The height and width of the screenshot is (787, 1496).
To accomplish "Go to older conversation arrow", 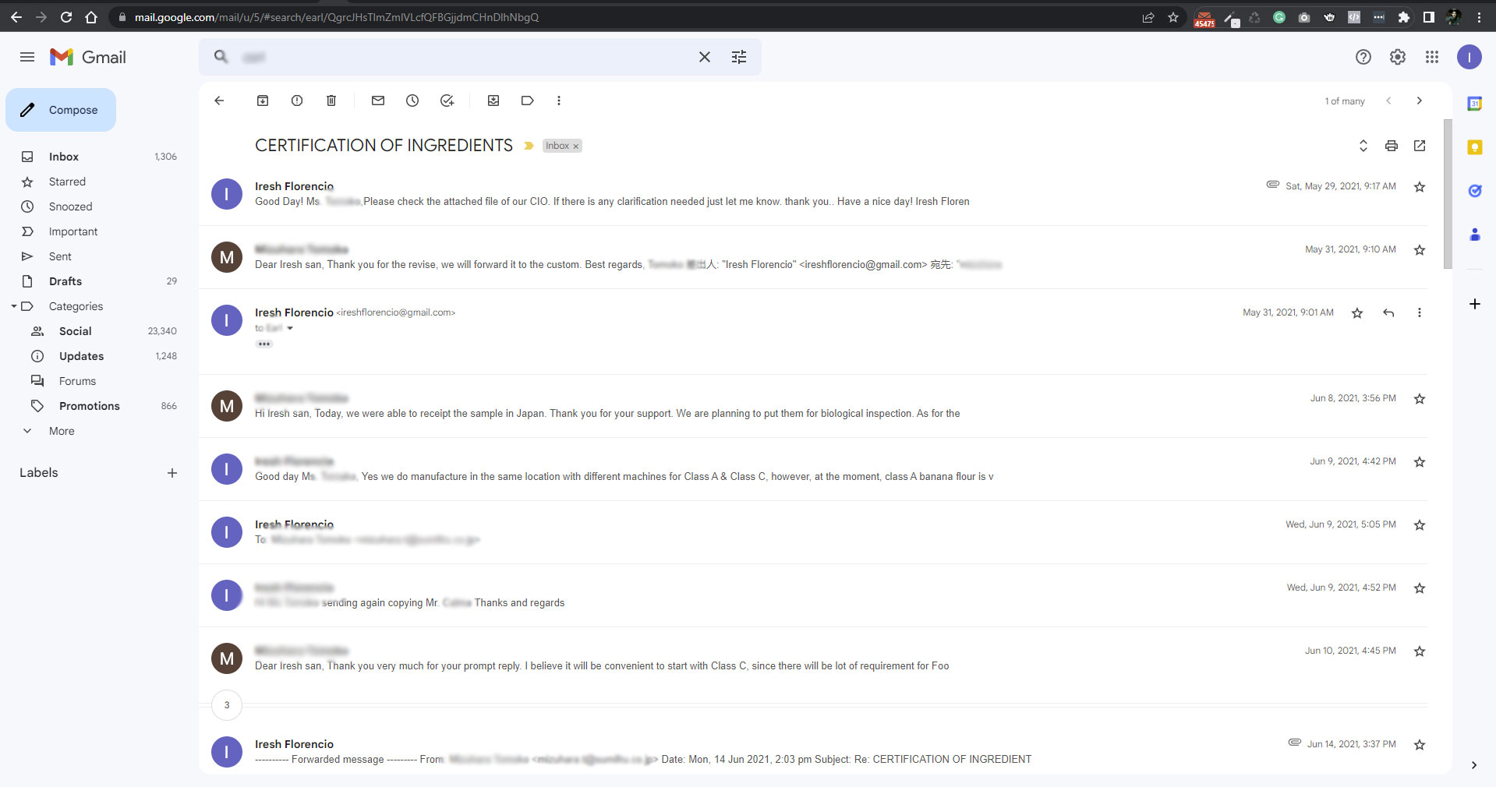I will (x=1420, y=101).
